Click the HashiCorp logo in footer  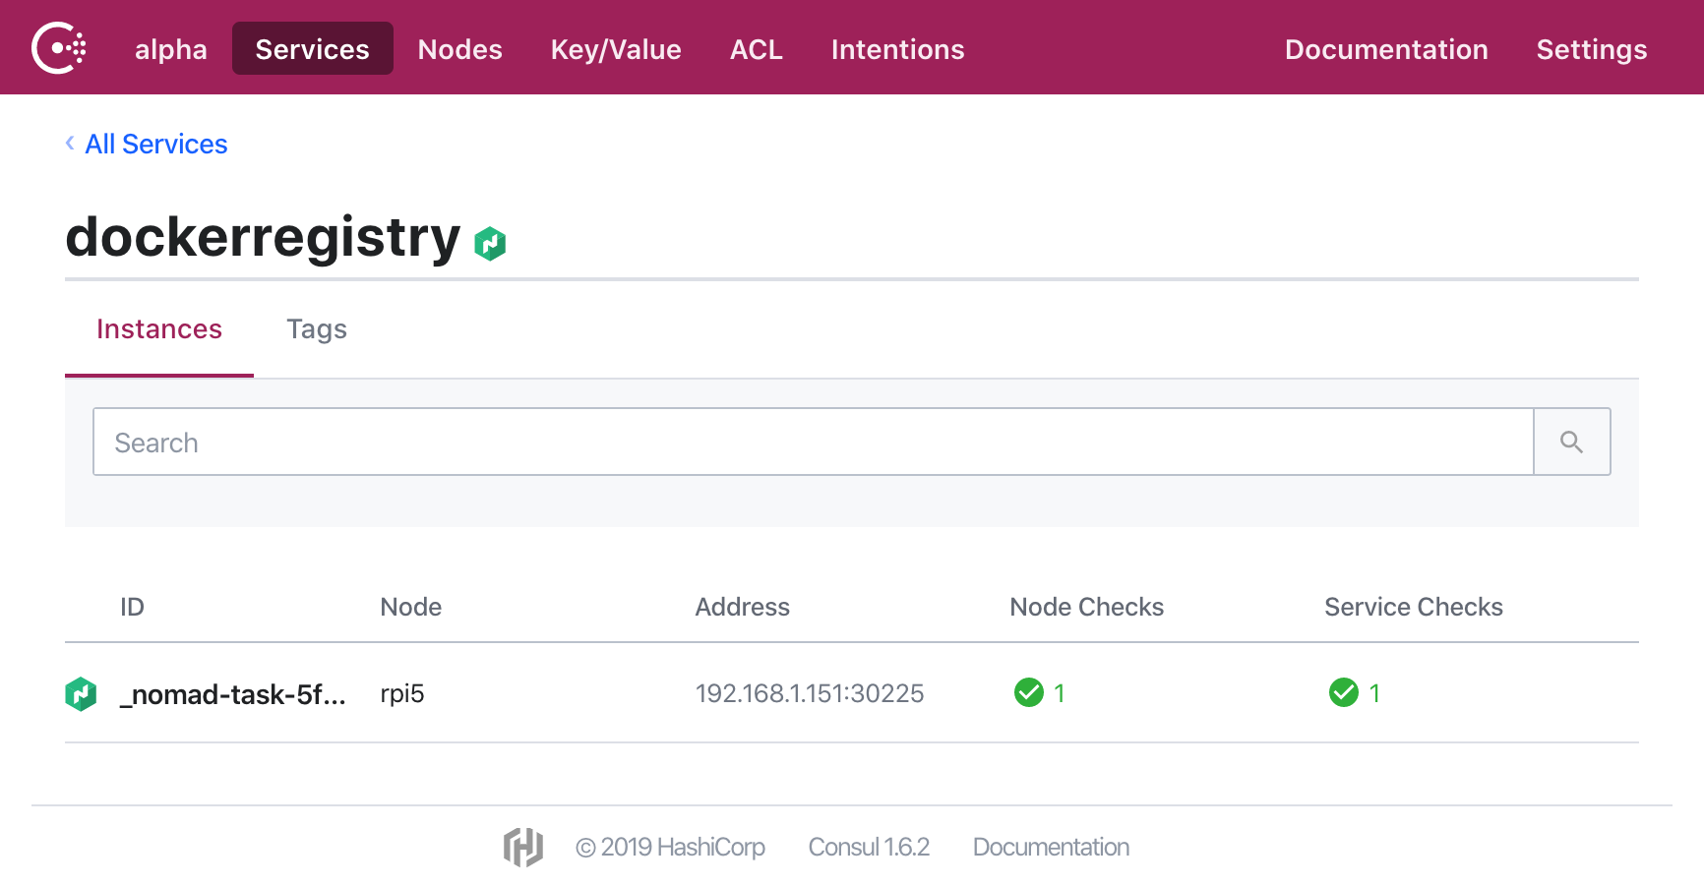523,847
